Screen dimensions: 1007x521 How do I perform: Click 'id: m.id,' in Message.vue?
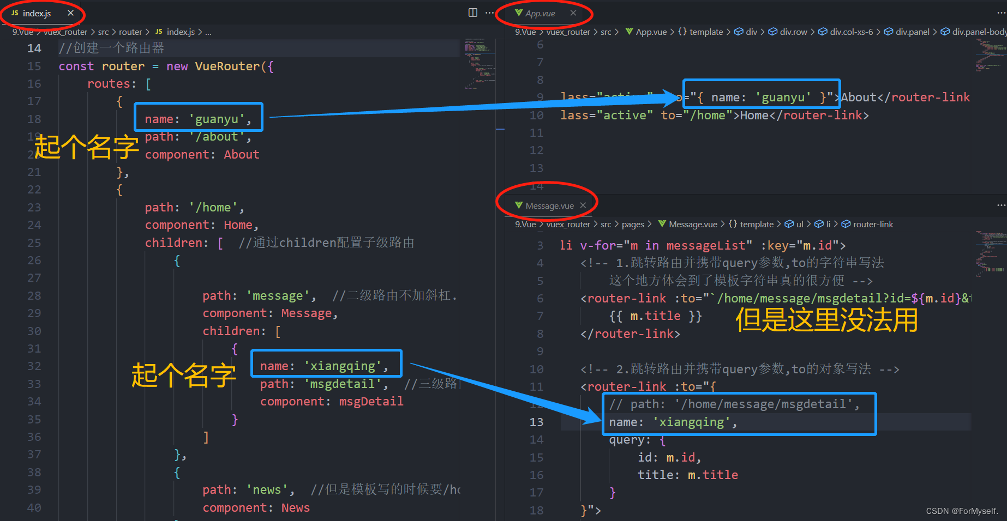670,458
